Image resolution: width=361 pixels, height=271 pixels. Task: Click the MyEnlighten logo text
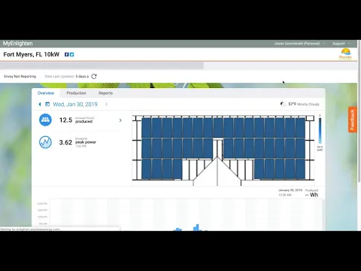(18, 43)
